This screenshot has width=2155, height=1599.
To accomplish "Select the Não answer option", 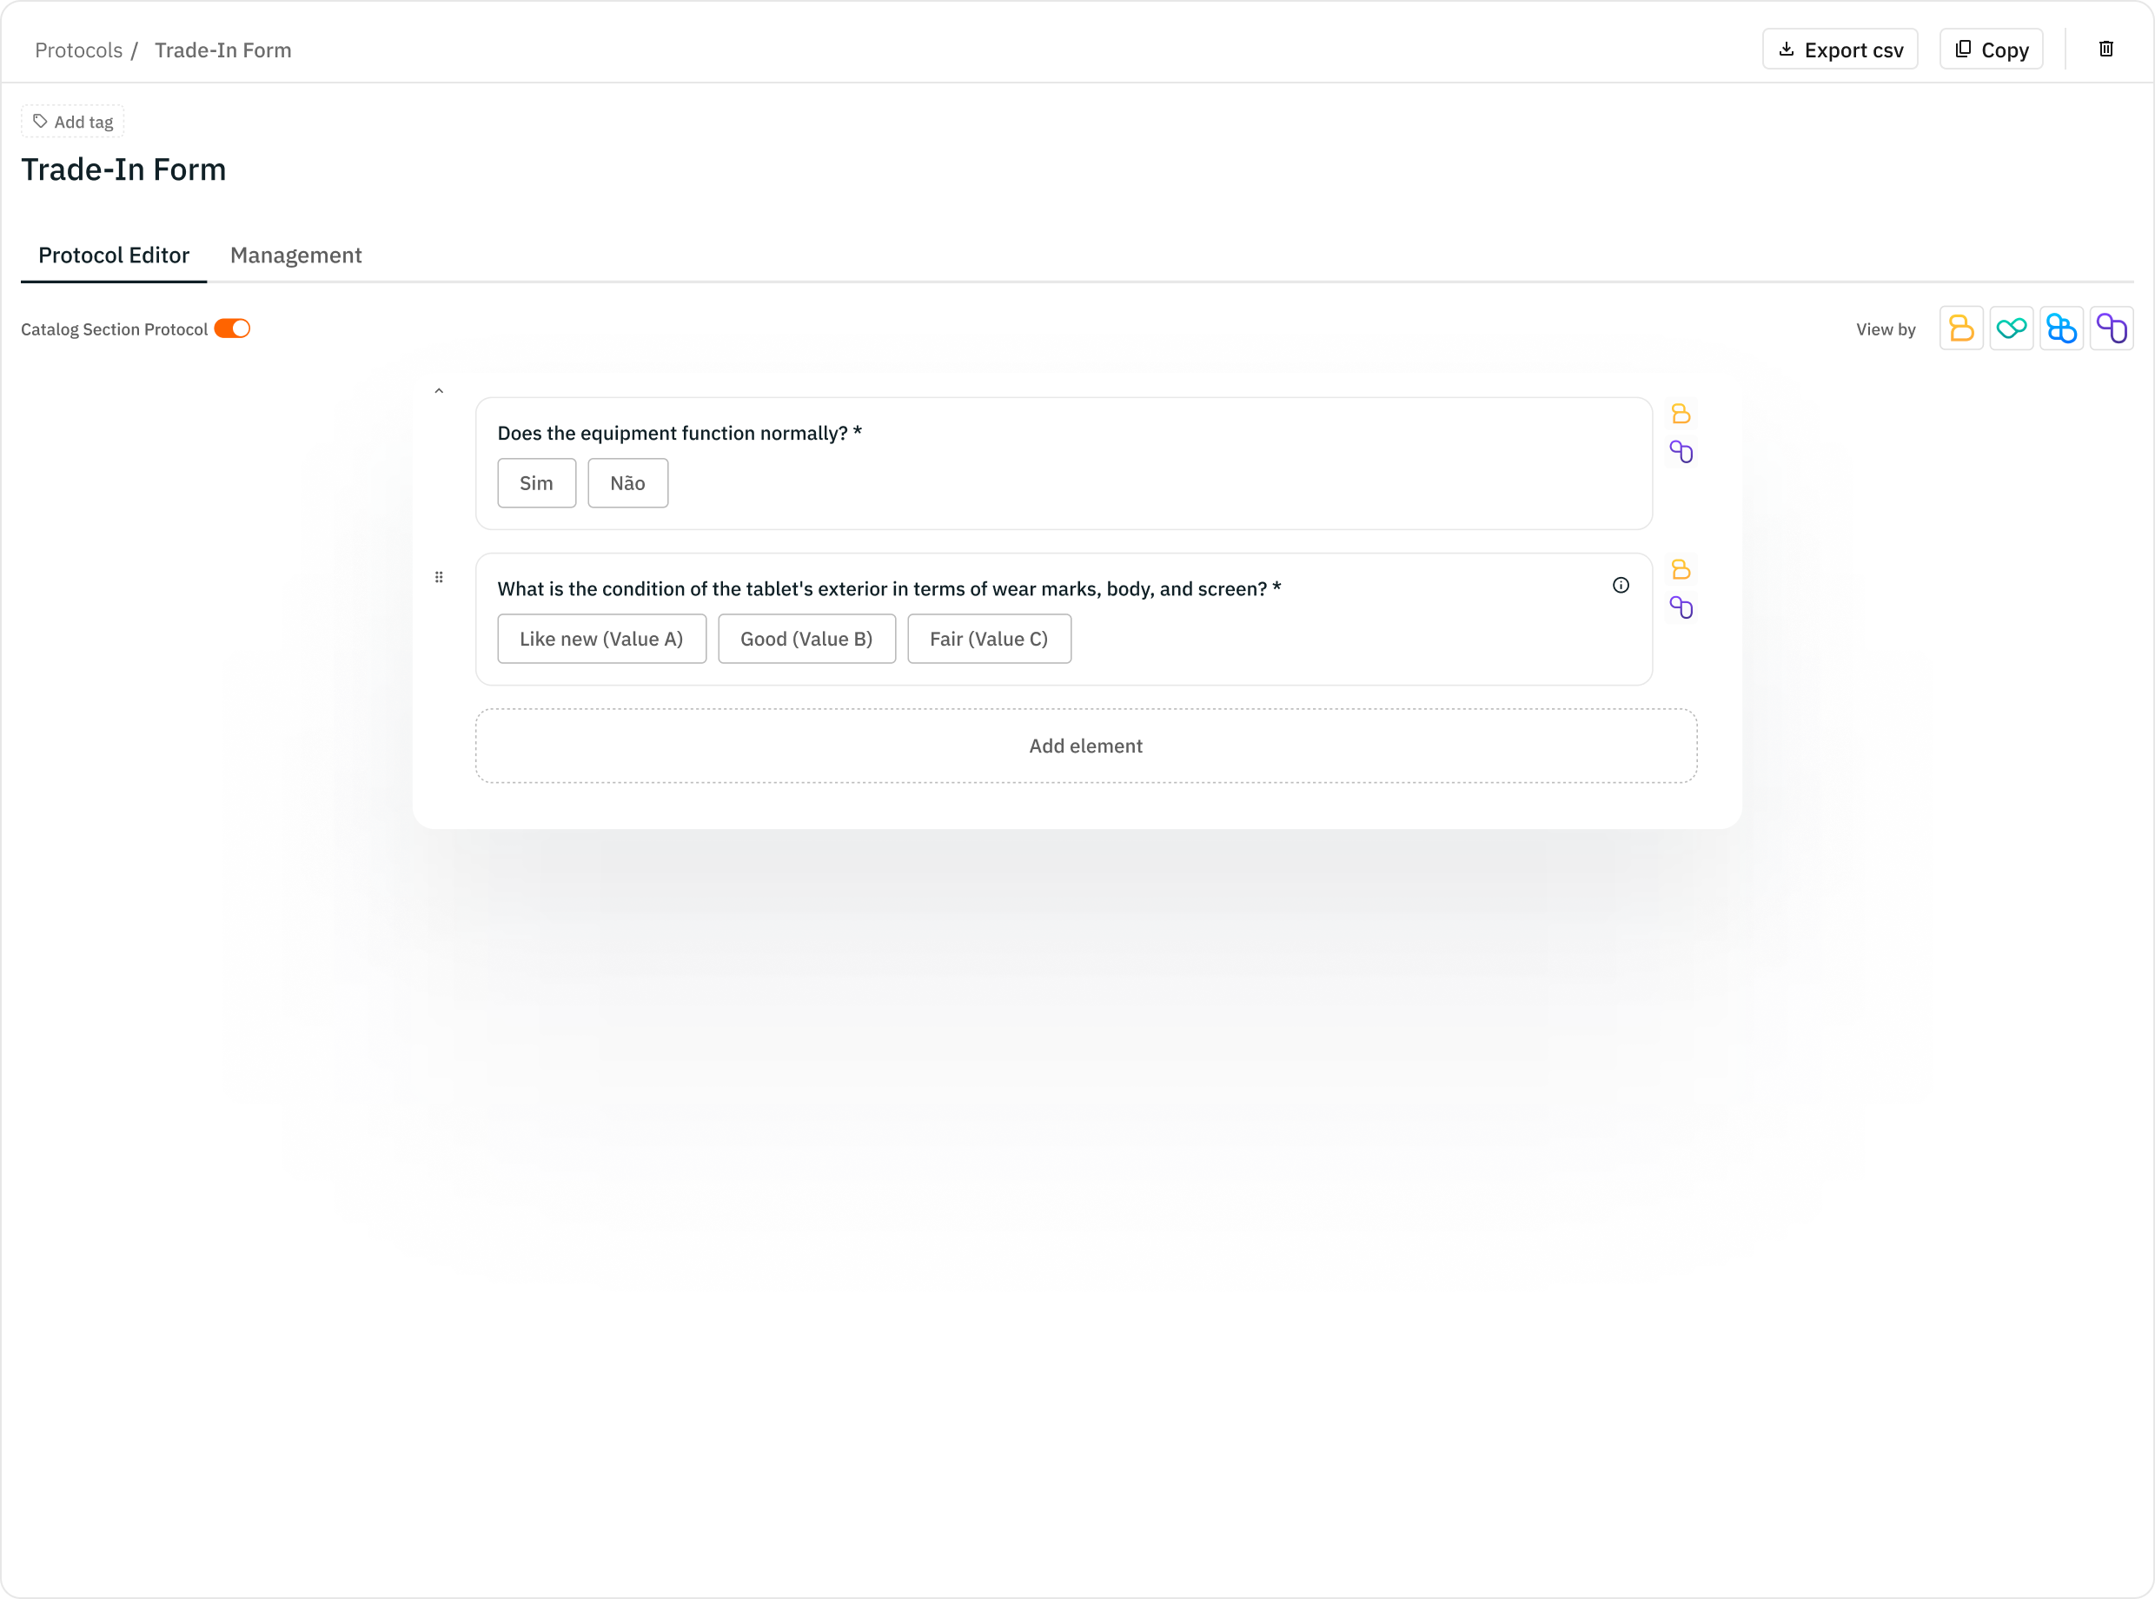I will [627, 483].
